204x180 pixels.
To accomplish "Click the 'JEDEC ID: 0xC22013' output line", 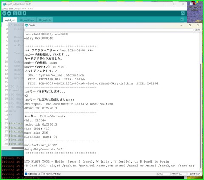I will [40, 108].
